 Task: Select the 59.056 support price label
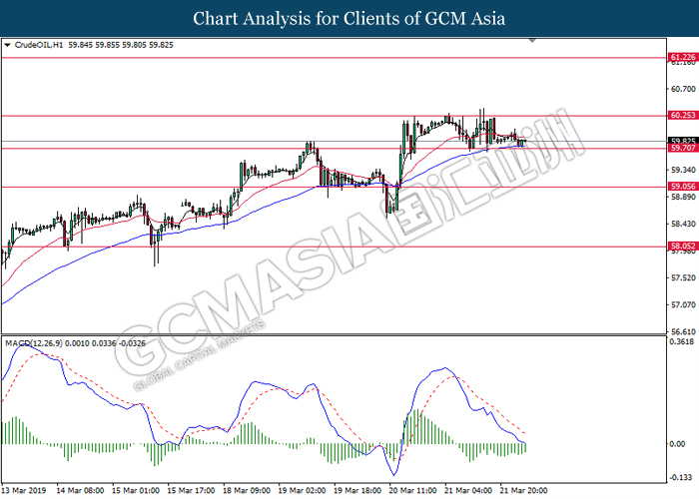coord(682,187)
